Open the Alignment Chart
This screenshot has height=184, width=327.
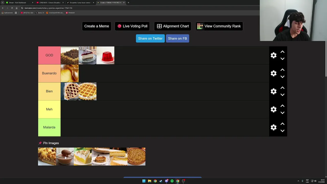[173, 26]
